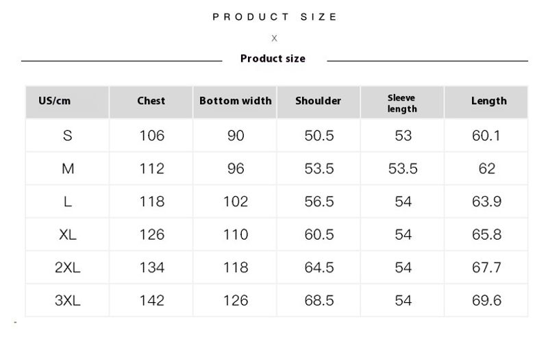Click the Chest column header
The height and width of the screenshot is (337, 548).
pos(151,101)
